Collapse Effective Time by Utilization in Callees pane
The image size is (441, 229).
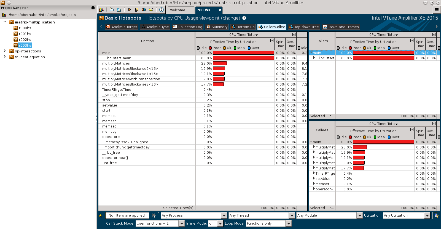pyautogui.click(x=412, y=129)
